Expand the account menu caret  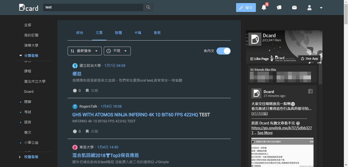[321, 8]
